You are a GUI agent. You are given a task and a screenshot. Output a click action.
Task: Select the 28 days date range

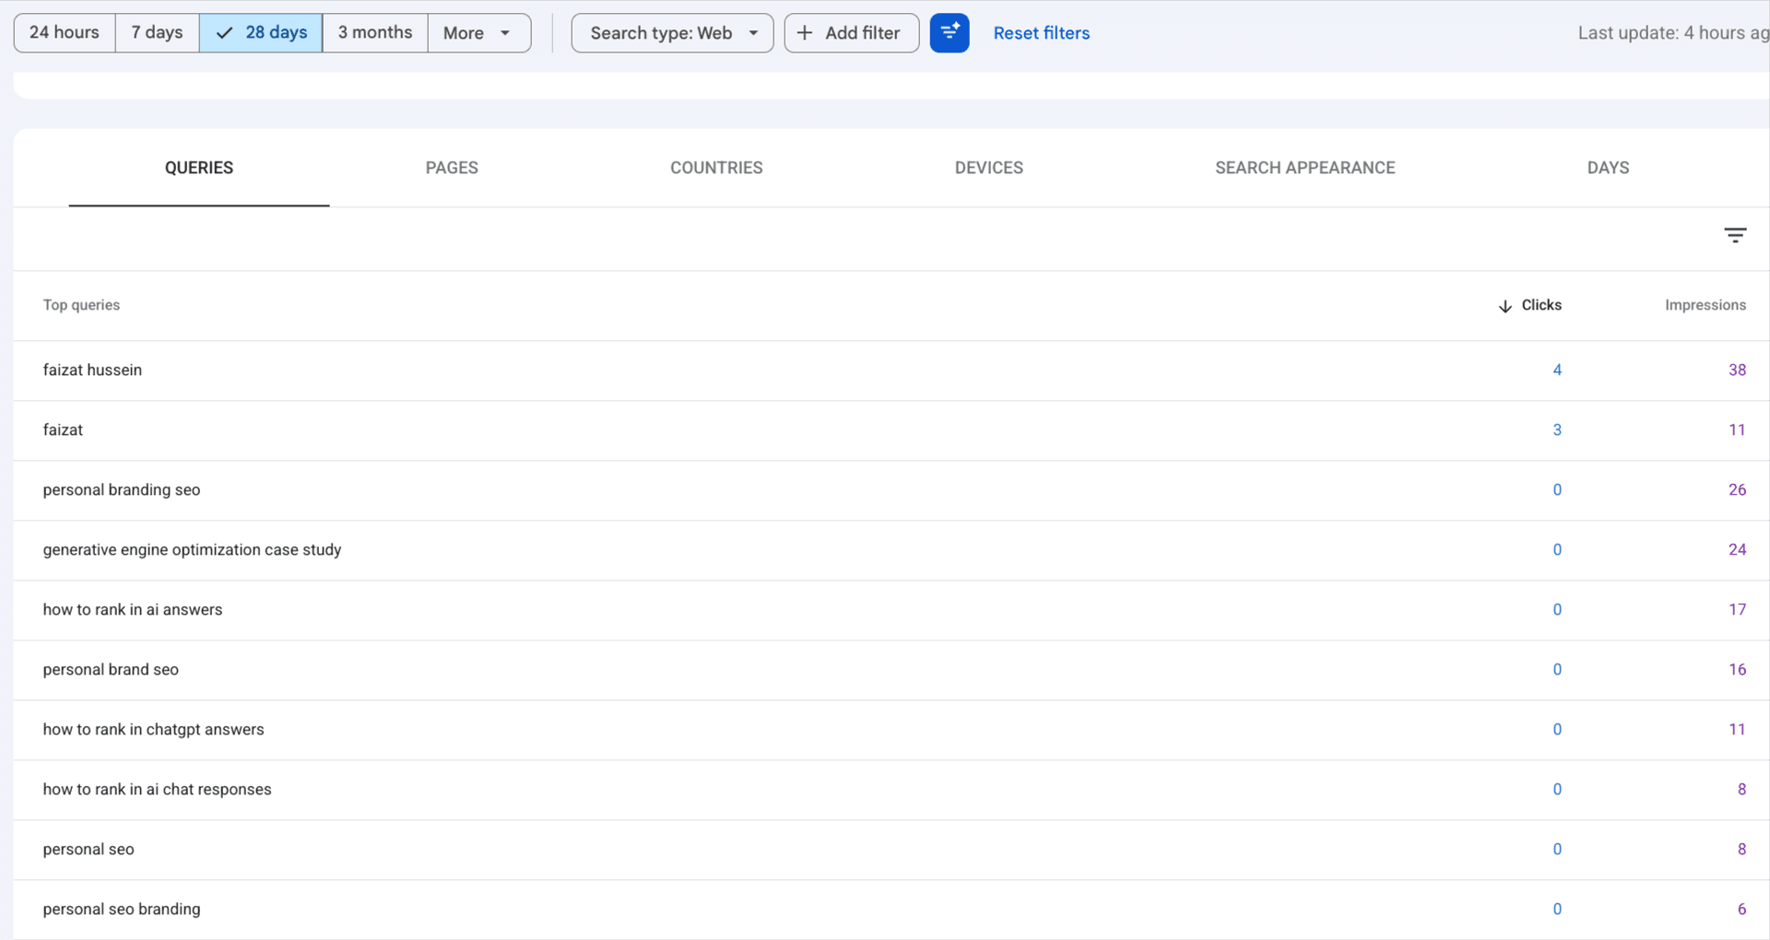click(x=261, y=33)
